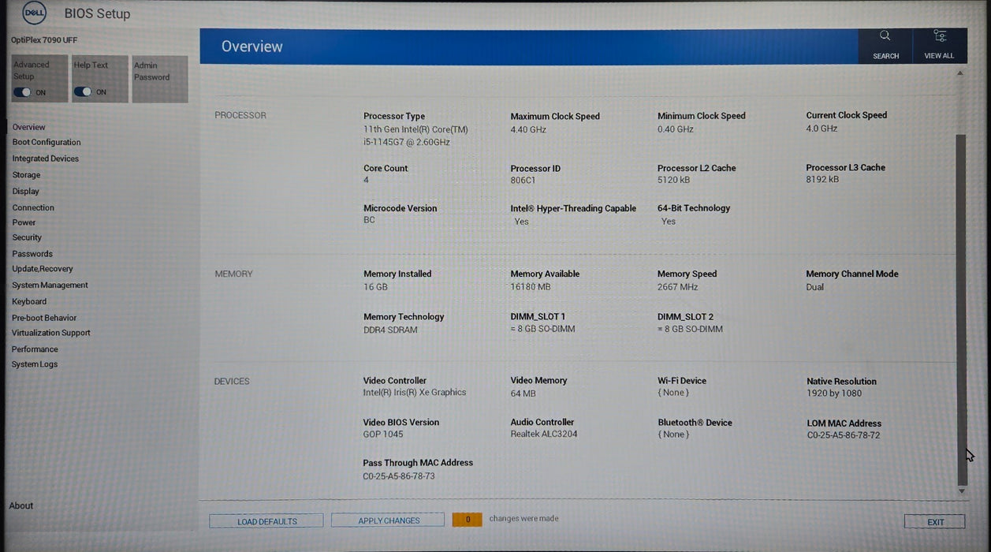Click the Memory Channel Mode value Dual
This screenshot has width=991, height=552.
(815, 287)
